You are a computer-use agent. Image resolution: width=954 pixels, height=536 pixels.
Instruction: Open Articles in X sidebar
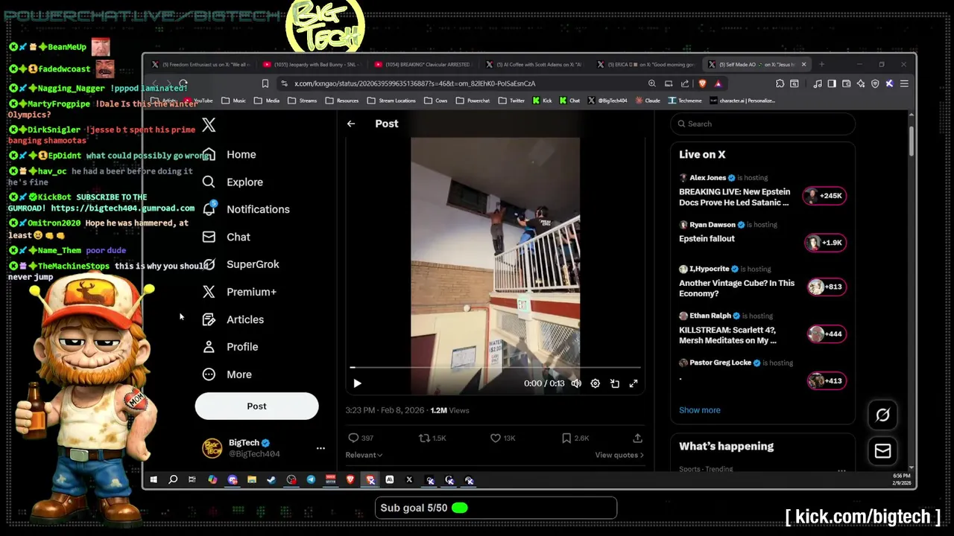click(233, 319)
